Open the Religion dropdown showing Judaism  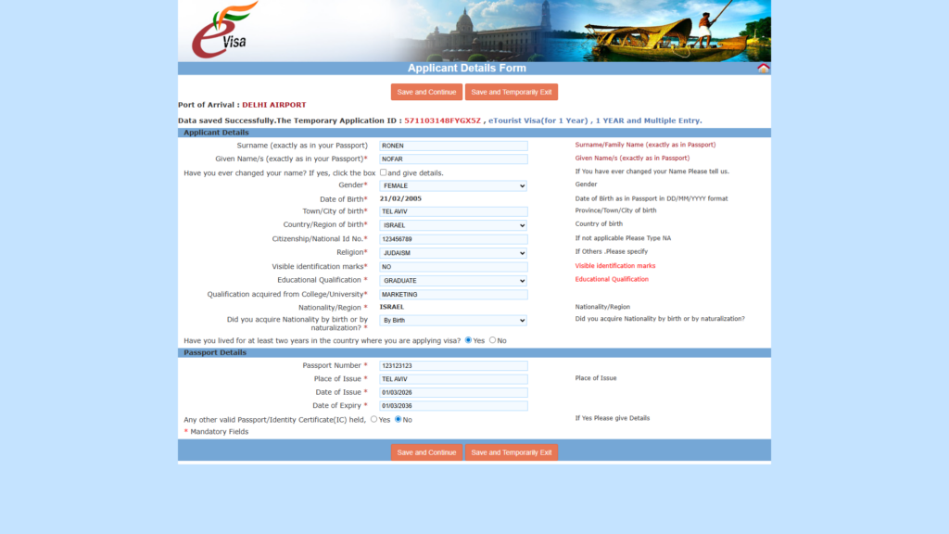tap(453, 253)
